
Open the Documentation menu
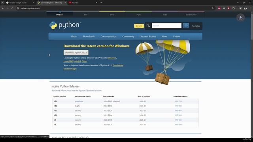point(108,36)
